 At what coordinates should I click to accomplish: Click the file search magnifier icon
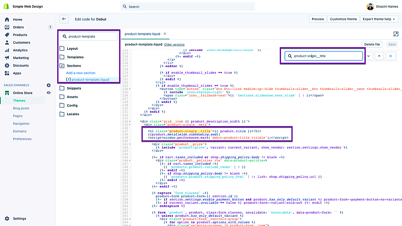click(65, 37)
